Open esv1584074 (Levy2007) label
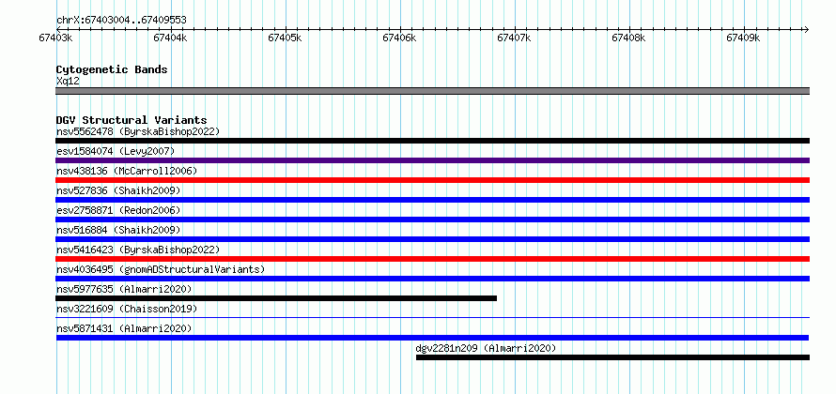 pos(116,151)
